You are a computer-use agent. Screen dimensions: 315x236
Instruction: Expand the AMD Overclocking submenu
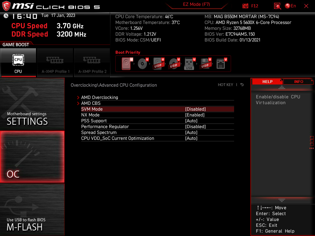100,97
